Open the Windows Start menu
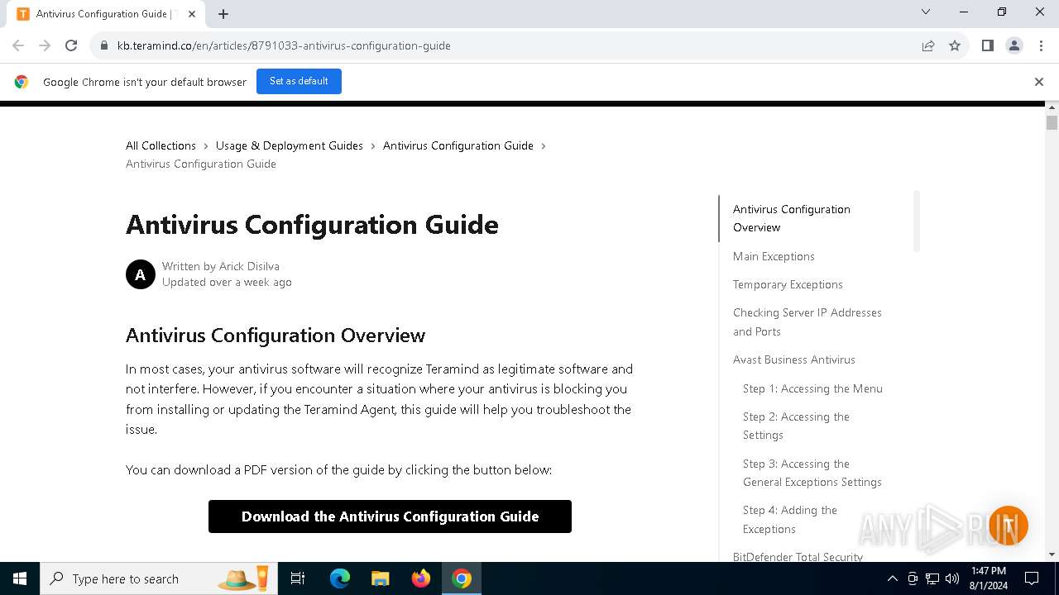The width and height of the screenshot is (1059, 595). point(20,578)
